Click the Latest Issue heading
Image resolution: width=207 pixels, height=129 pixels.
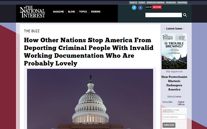pos(174,29)
